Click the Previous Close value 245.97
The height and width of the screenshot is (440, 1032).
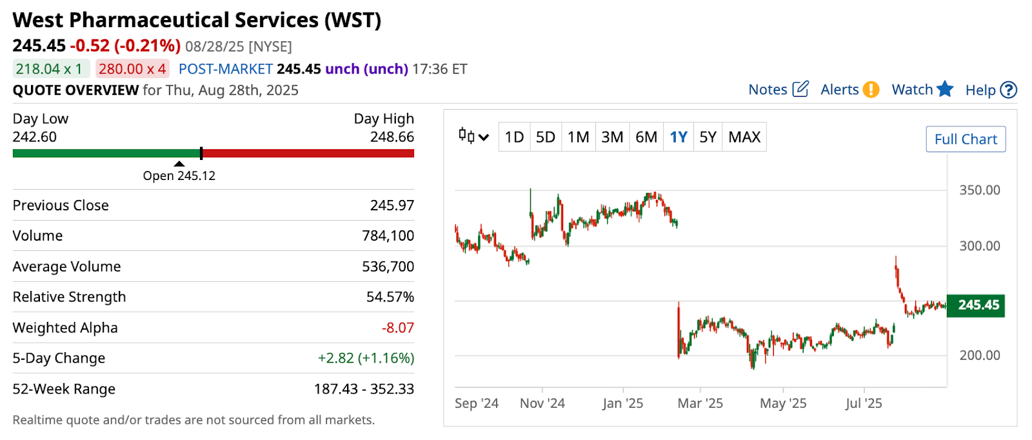(392, 205)
